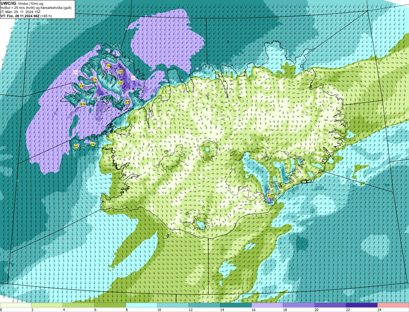The height and width of the screenshot is (312, 409).
Task: Click the yellow gust marker 31 in the southeast
Action: click(269, 195)
